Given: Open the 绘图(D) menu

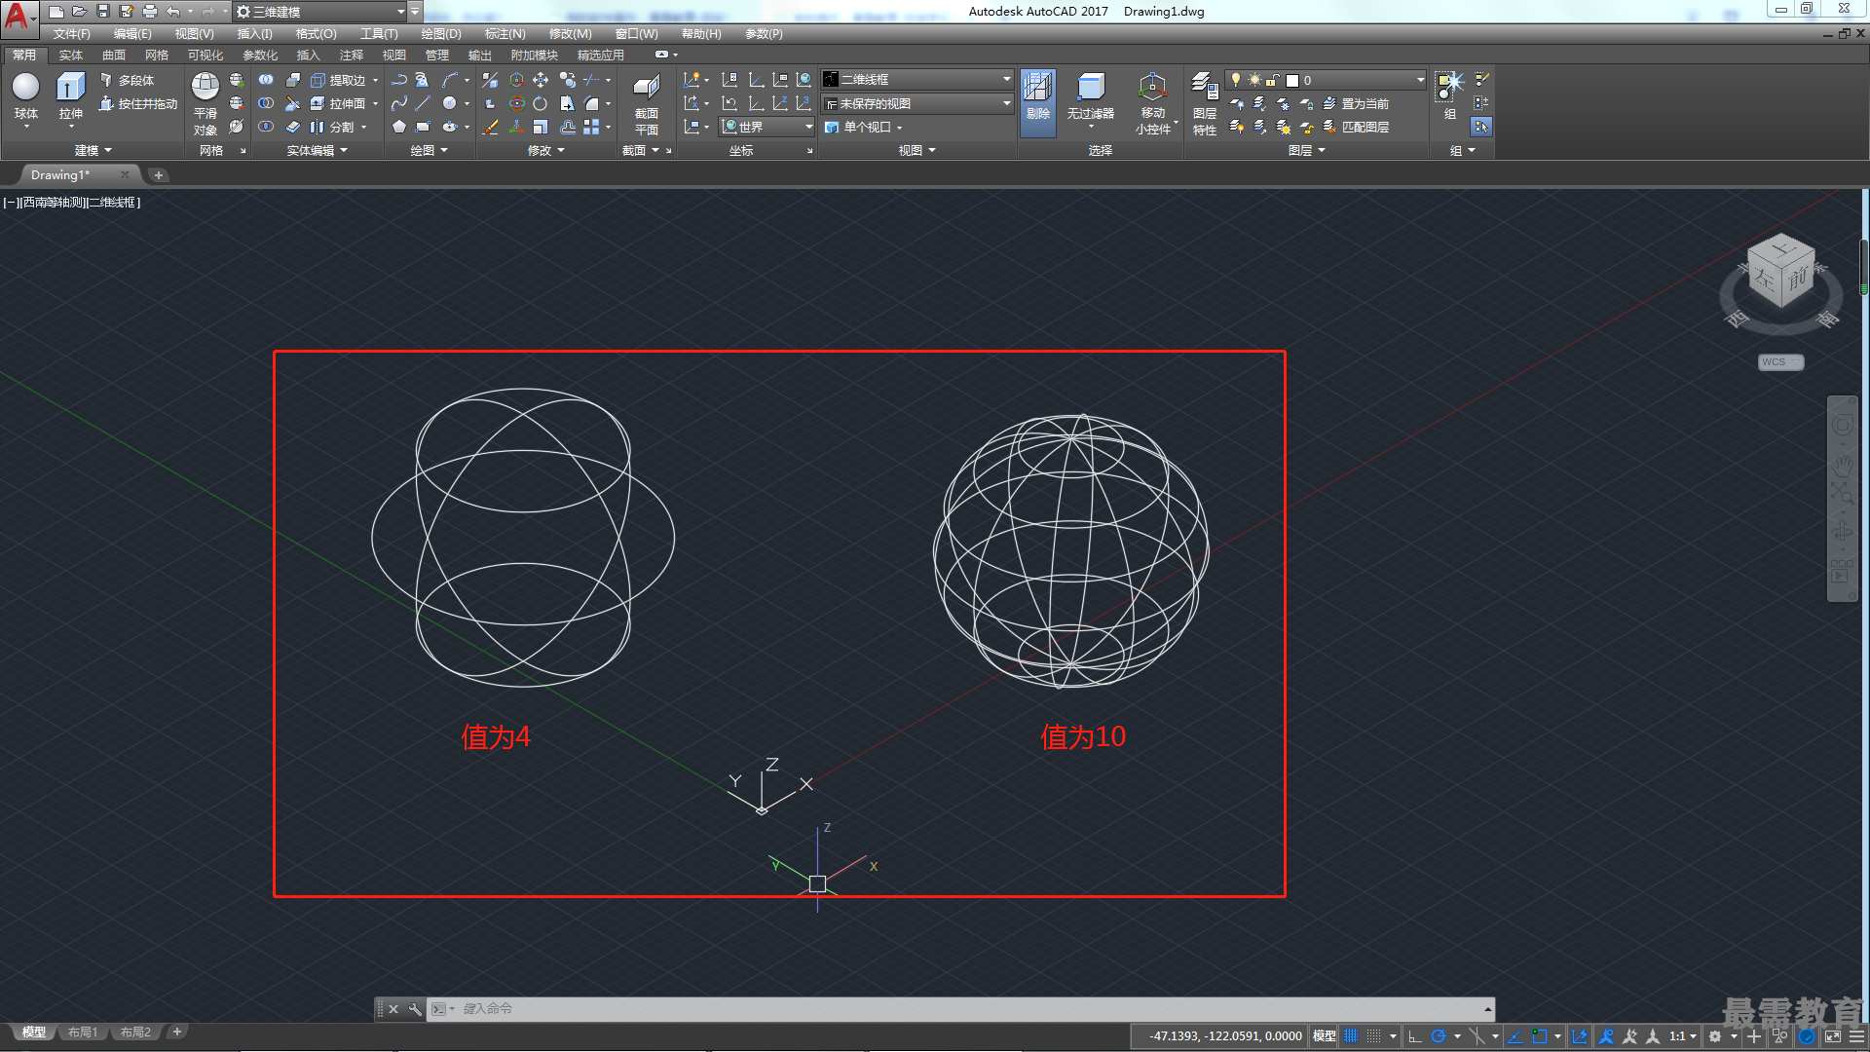Looking at the screenshot, I should [x=441, y=34].
